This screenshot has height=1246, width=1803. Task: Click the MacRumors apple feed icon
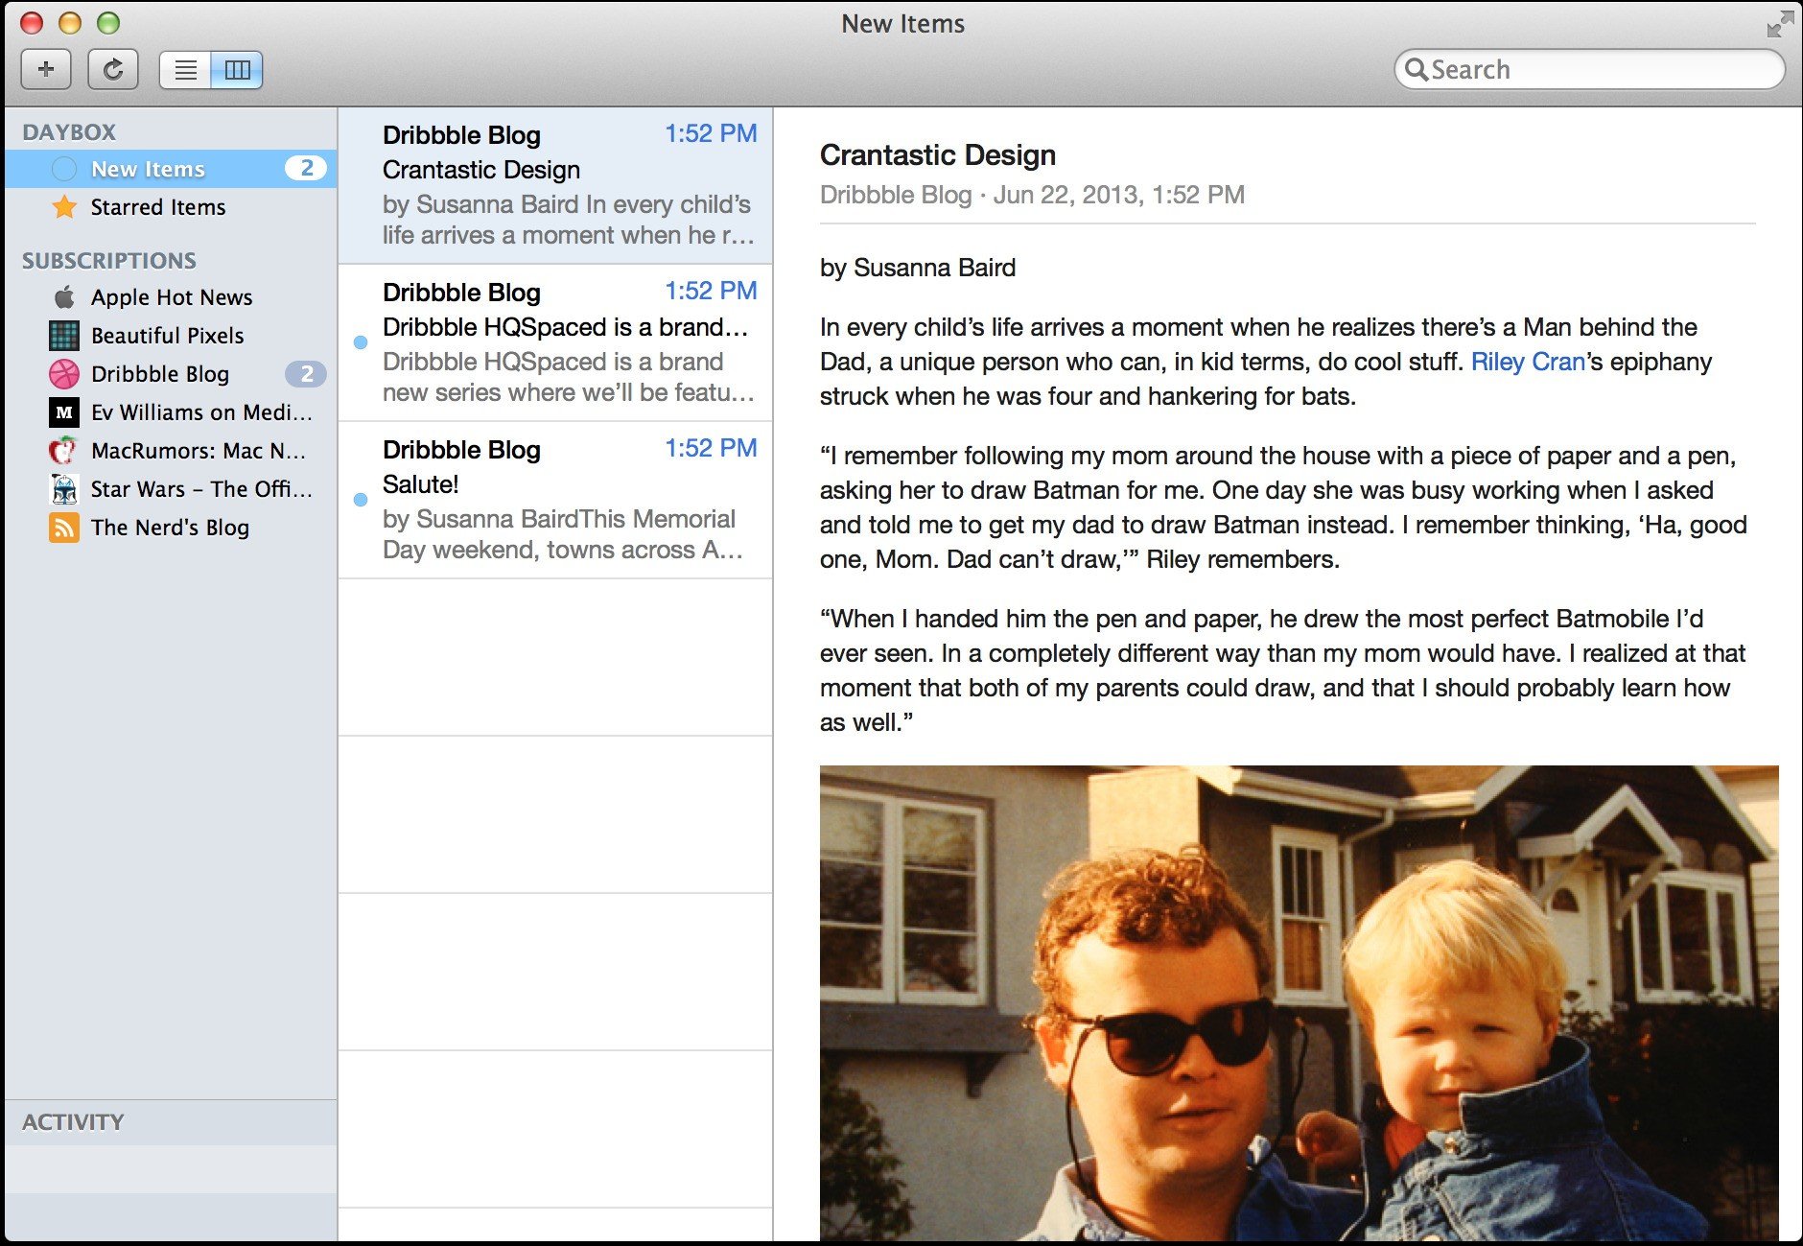point(64,451)
